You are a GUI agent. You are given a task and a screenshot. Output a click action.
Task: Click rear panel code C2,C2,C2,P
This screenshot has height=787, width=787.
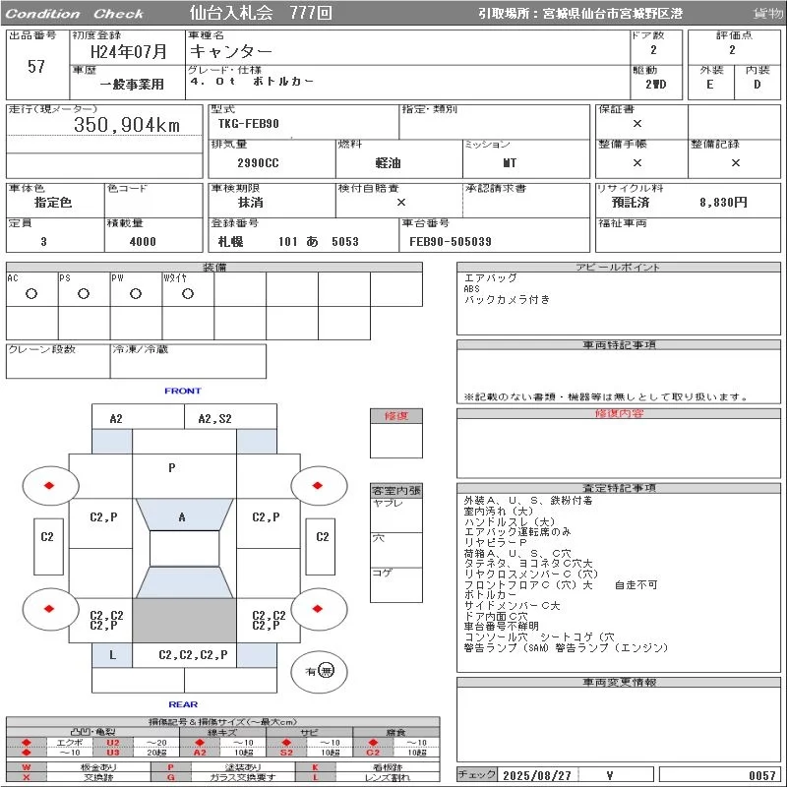click(193, 655)
